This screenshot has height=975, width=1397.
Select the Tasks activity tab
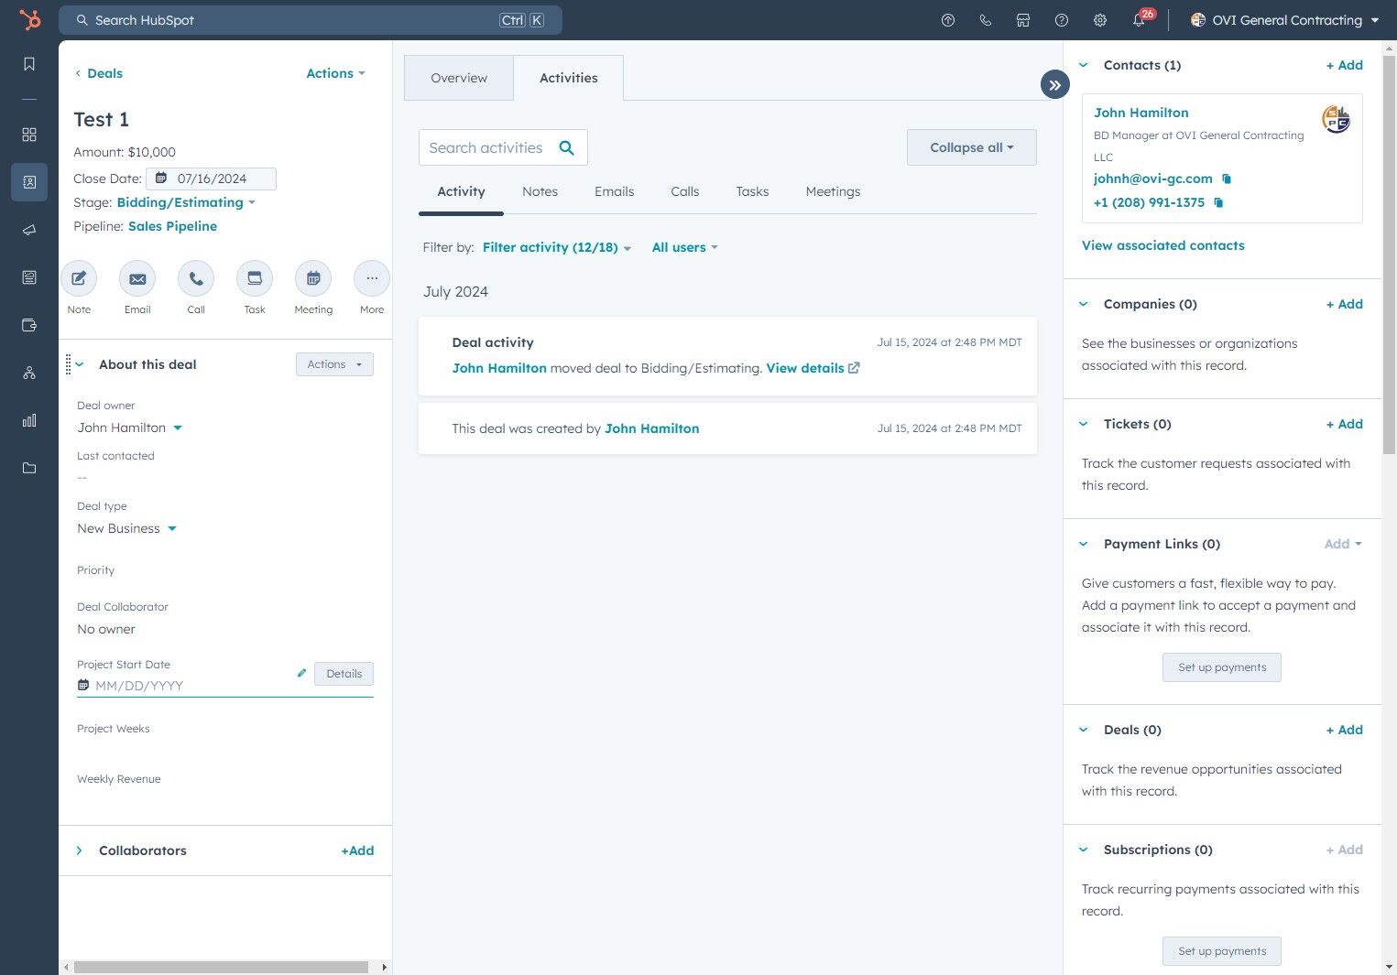[752, 191]
